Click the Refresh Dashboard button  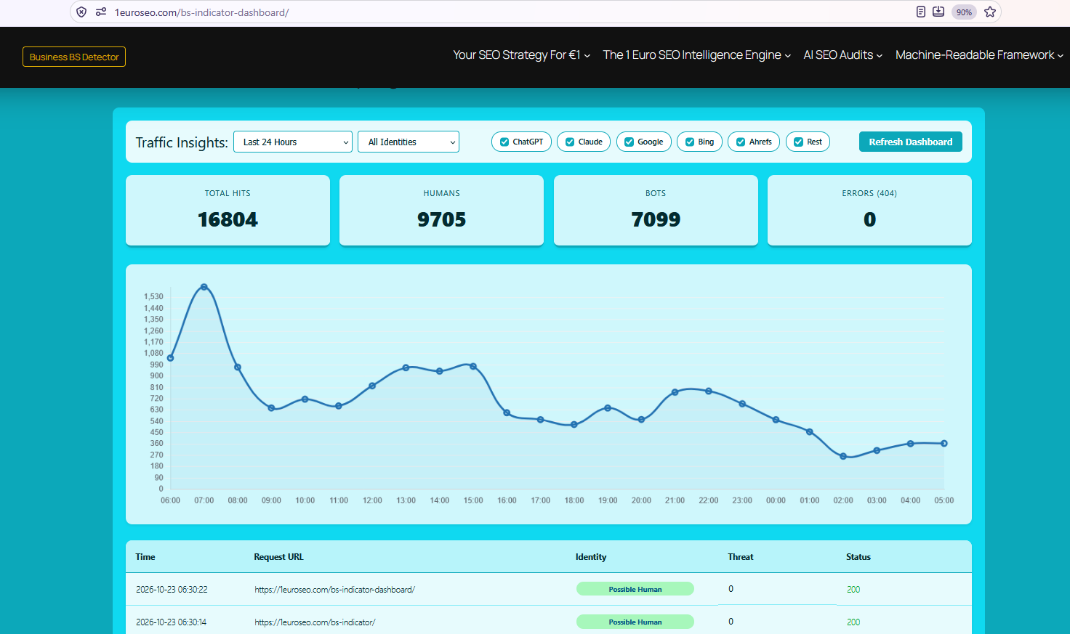tap(911, 142)
